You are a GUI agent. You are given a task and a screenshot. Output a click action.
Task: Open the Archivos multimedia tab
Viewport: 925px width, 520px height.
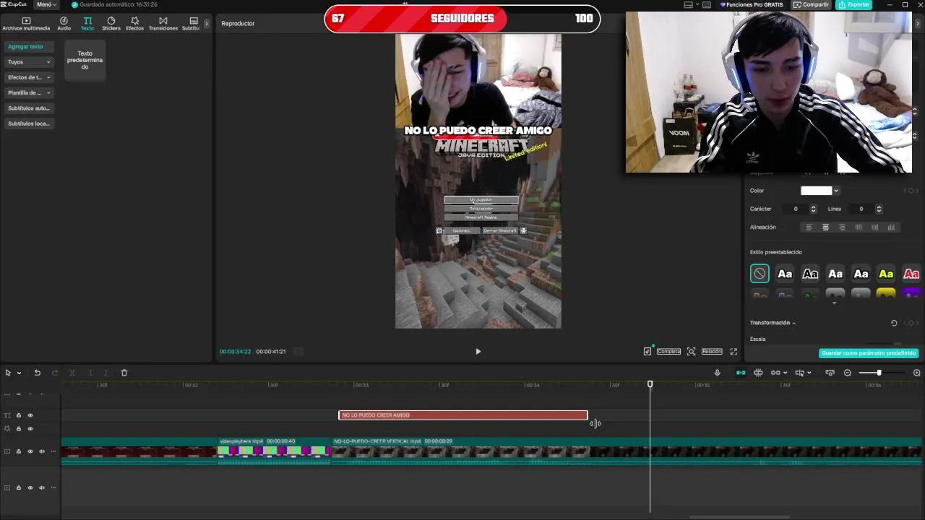26,24
